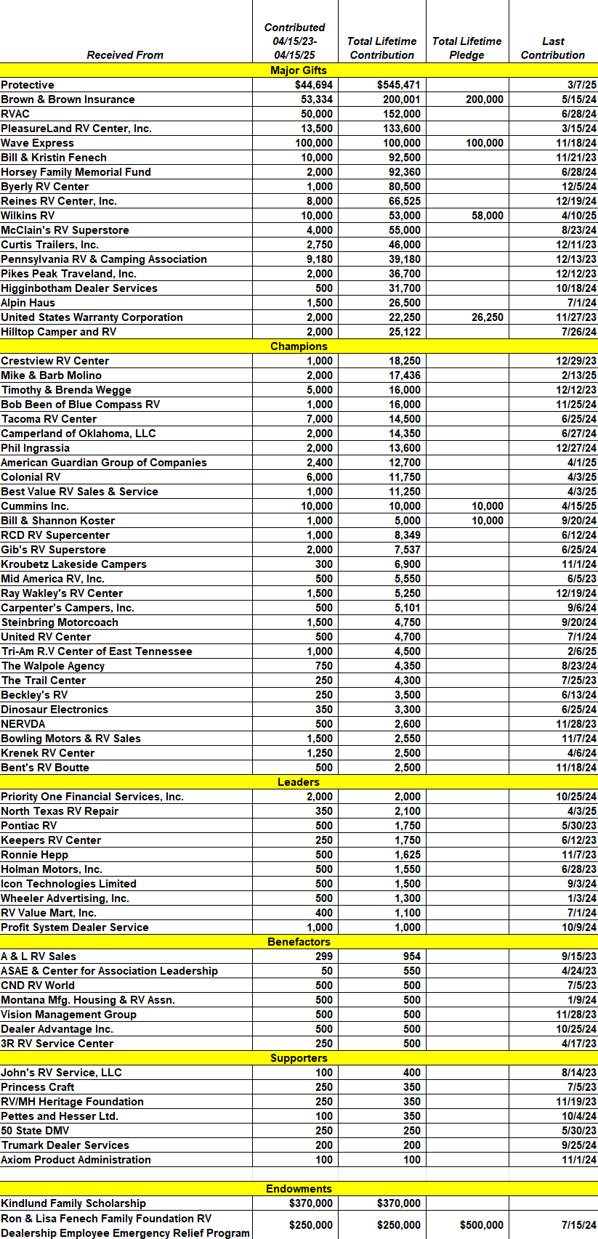598x1239 pixels.
Task: Select the 'Crestview RV Center' name
Action: [x=54, y=361]
